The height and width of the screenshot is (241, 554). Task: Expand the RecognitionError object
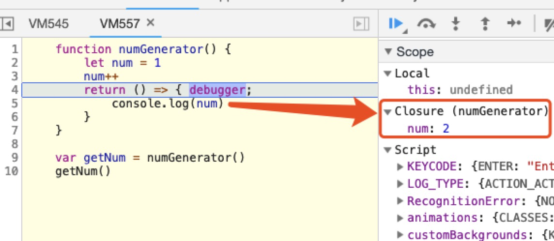tap(400, 201)
